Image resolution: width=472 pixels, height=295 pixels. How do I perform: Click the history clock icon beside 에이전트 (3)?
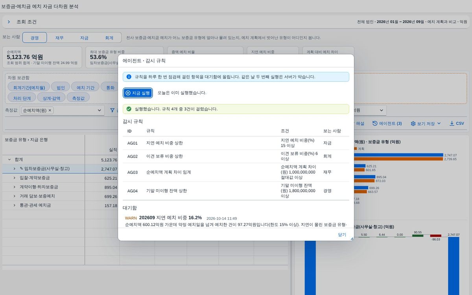375,124
